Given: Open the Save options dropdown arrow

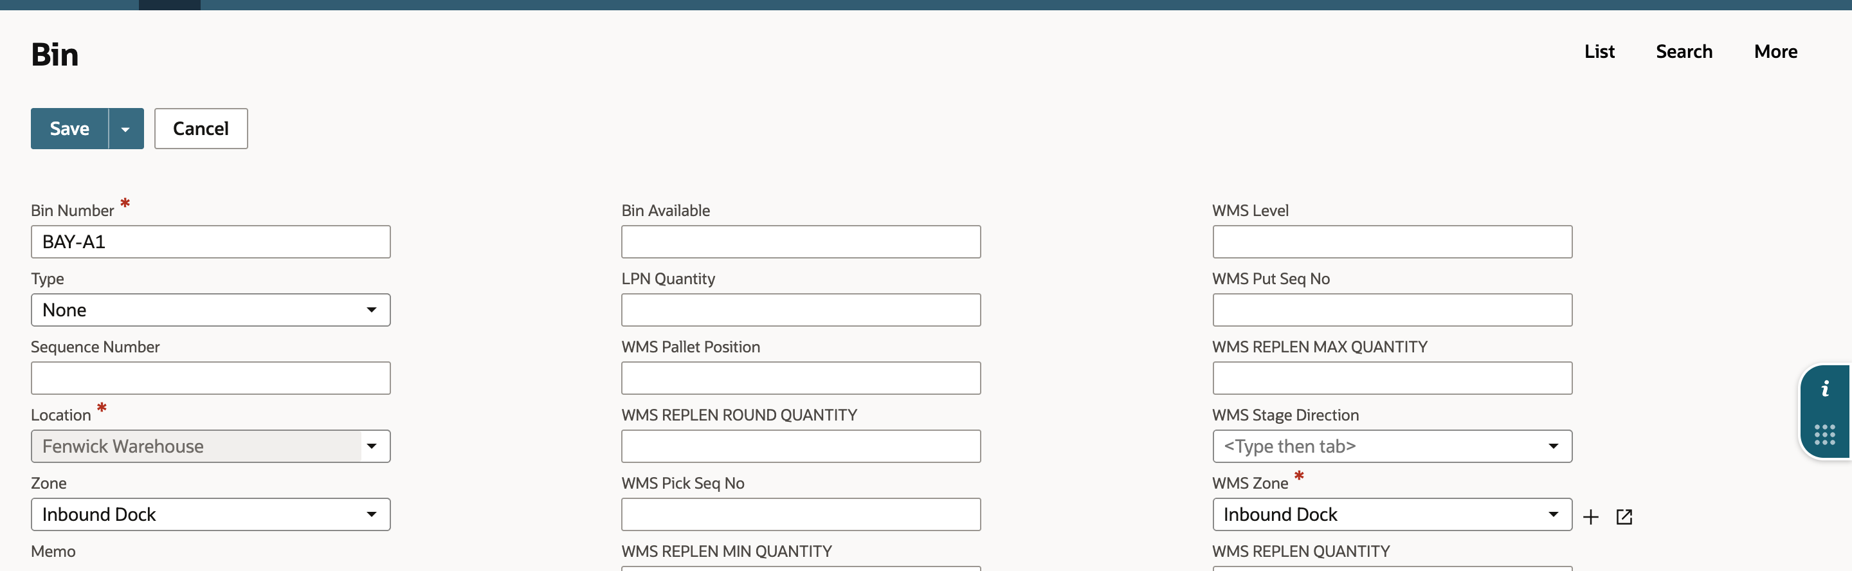Looking at the screenshot, I should pos(126,129).
